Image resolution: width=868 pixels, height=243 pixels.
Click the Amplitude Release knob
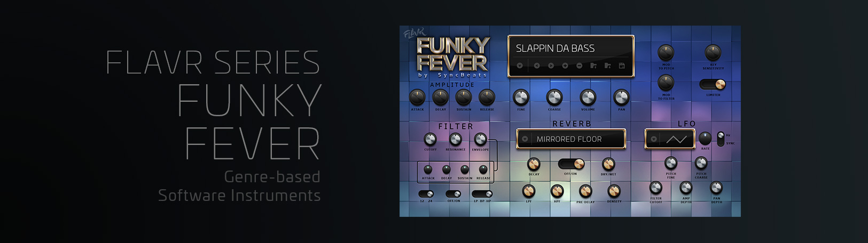487,98
